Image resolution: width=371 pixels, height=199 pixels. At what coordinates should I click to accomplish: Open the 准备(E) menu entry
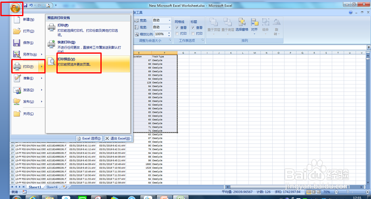click(28, 78)
